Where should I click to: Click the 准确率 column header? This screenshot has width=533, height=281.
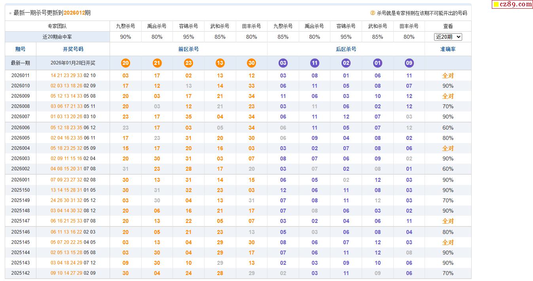(448, 49)
